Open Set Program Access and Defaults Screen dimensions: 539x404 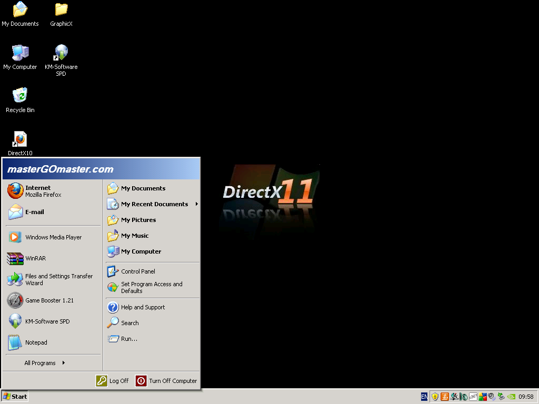[x=153, y=288]
